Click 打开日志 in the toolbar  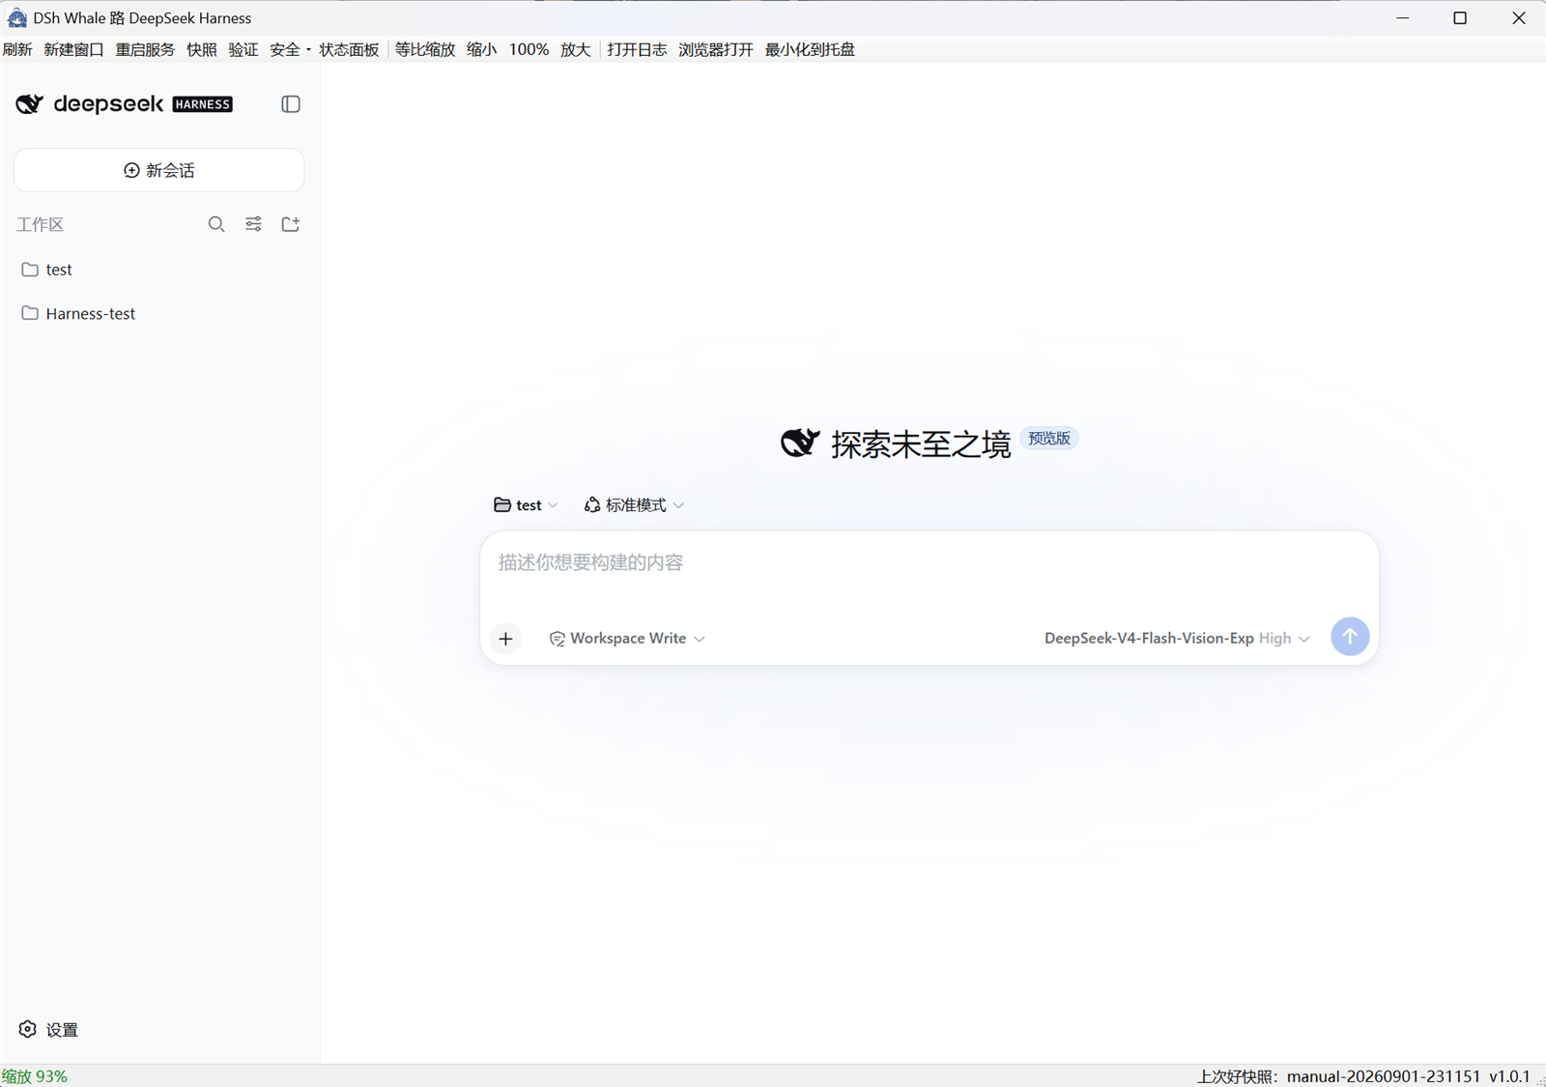(637, 50)
